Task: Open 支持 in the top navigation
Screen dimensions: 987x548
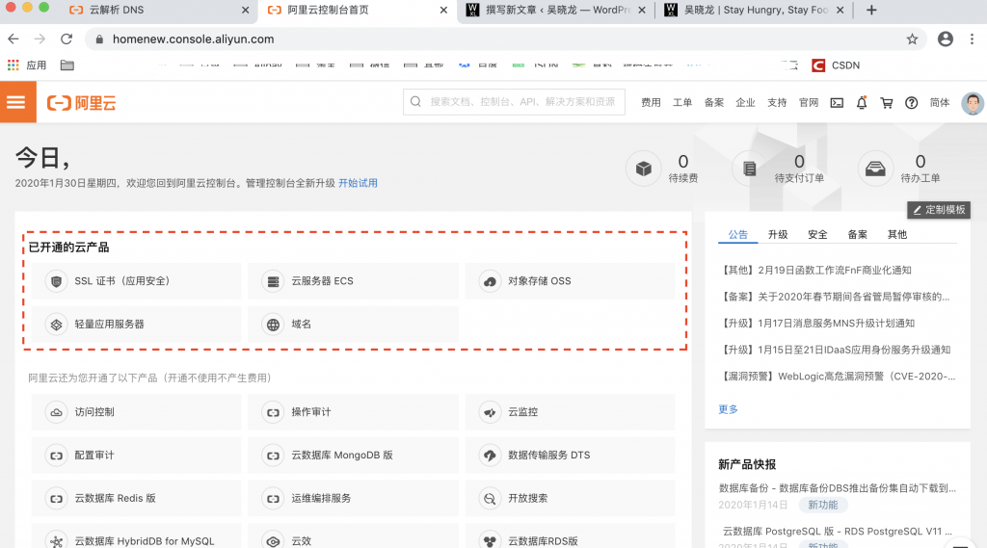Action: (777, 102)
